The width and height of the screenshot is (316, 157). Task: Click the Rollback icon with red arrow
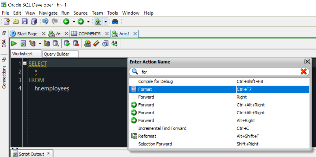[x=76, y=43]
